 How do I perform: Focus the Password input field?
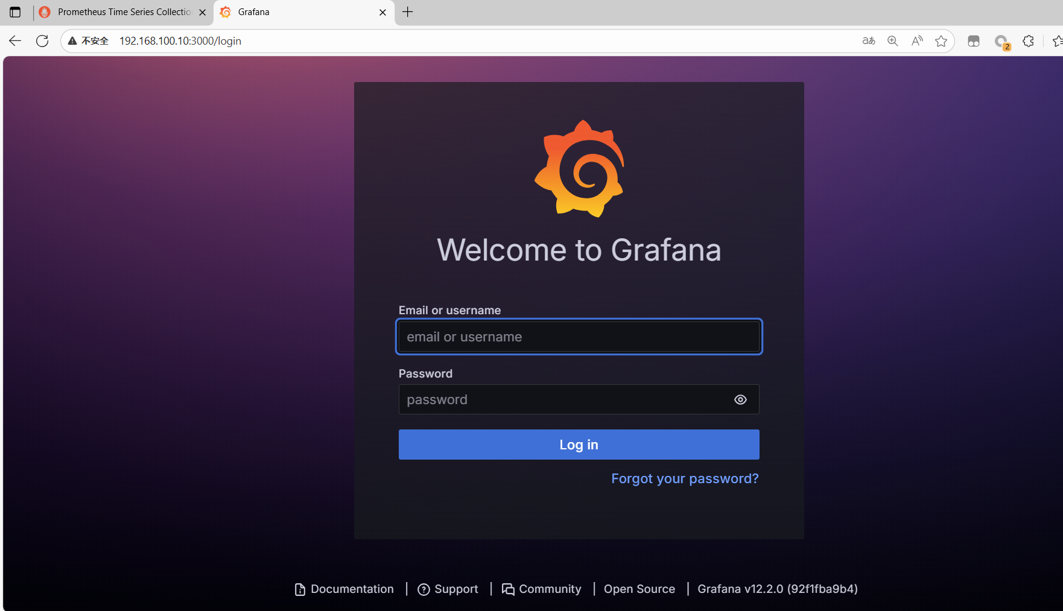point(579,399)
